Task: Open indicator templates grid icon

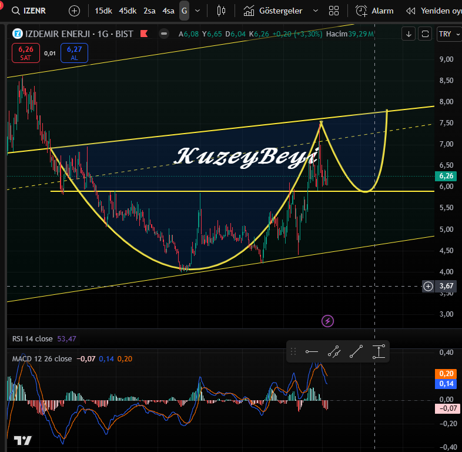Action: coord(333,11)
